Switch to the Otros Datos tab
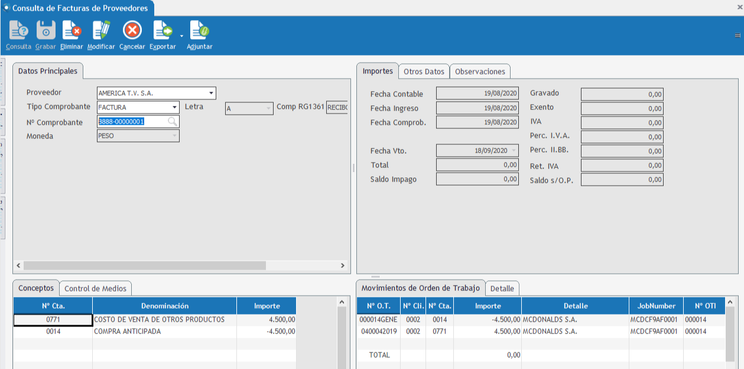The image size is (744, 369). tap(424, 72)
